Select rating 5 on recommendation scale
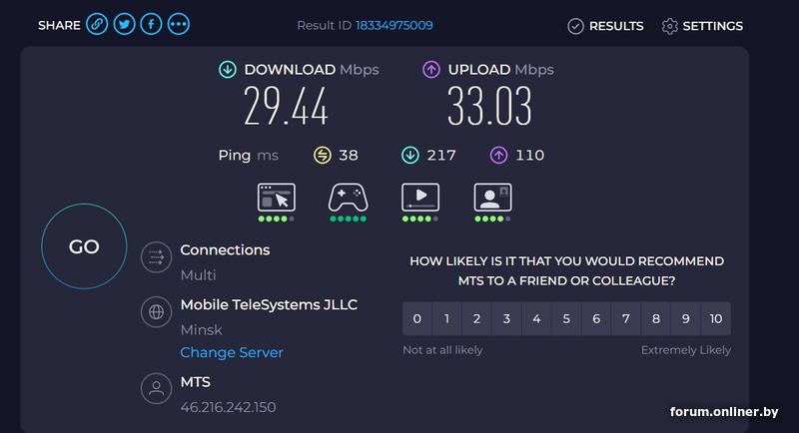The width and height of the screenshot is (799, 433). tap(566, 319)
